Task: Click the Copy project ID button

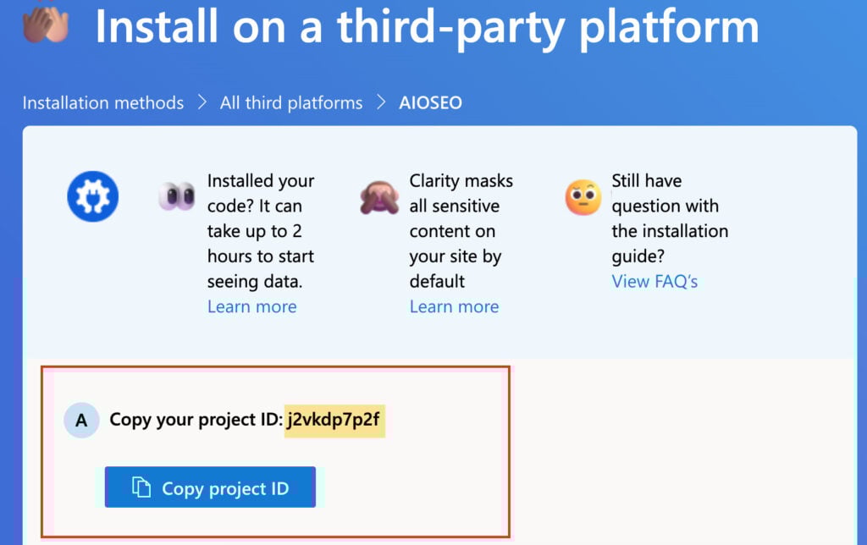Action: click(x=210, y=487)
